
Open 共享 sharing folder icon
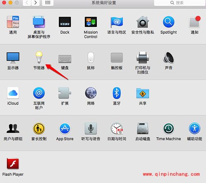pos(143,93)
